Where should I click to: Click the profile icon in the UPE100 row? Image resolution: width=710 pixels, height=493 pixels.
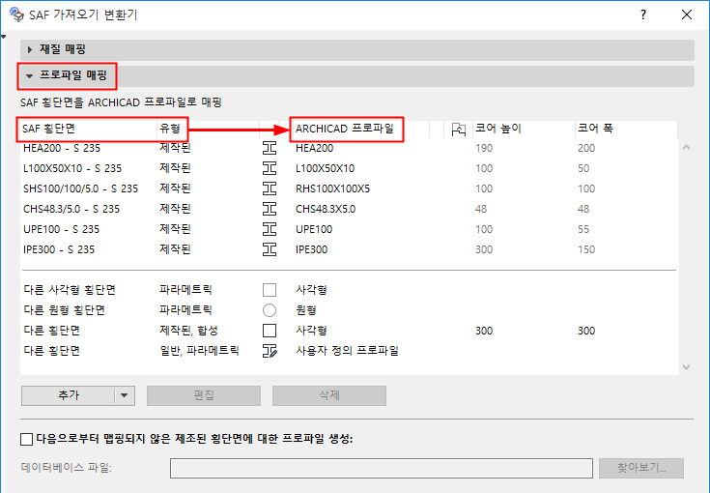pos(270,229)
